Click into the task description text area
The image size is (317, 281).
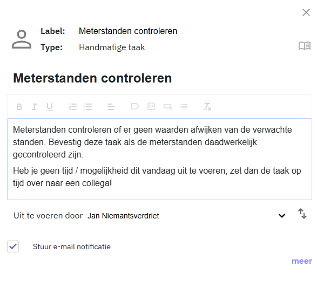click(x=159, y=159)
